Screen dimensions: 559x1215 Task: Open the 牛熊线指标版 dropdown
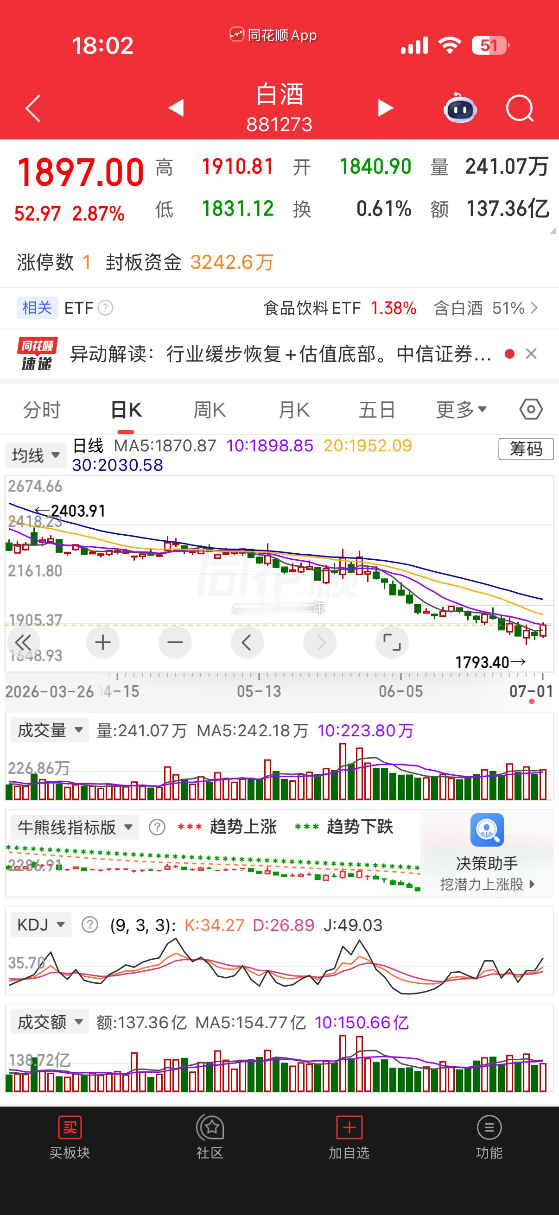click(x=75, y=827)
